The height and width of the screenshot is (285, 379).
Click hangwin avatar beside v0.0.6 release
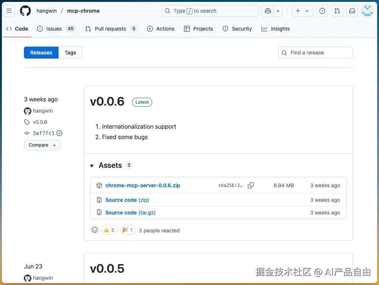(28, 111)
